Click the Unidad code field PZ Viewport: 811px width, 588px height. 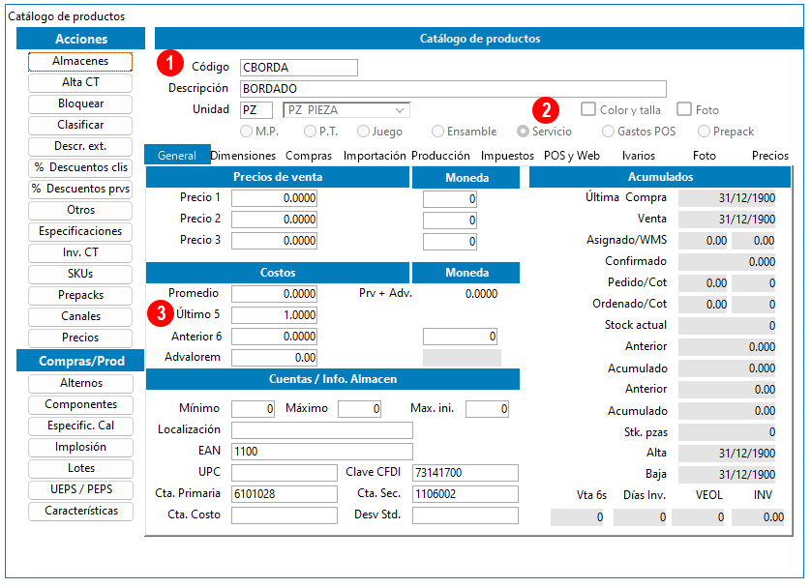click(256, 110)
